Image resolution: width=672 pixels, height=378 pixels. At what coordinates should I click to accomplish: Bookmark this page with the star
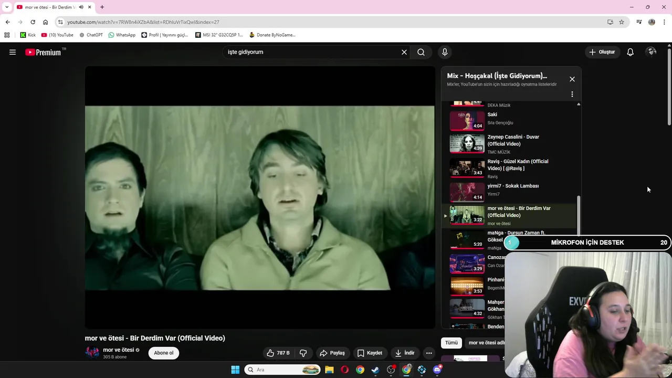pyautogui.click(x=622, y=22)
